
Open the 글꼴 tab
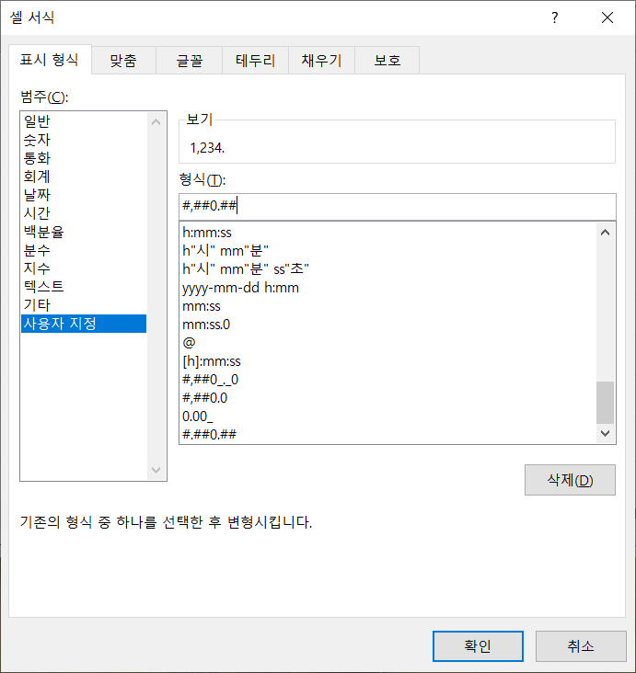pos(189,61)
